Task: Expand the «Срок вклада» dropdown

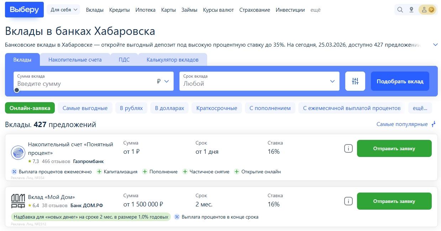Action: pyautogui.click(x=259, y=81)
